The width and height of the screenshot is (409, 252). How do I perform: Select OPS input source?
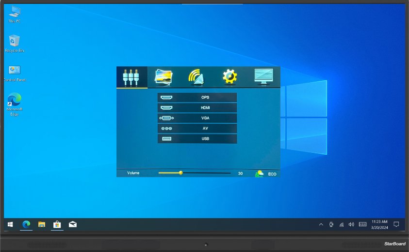[x=197, y=98]
